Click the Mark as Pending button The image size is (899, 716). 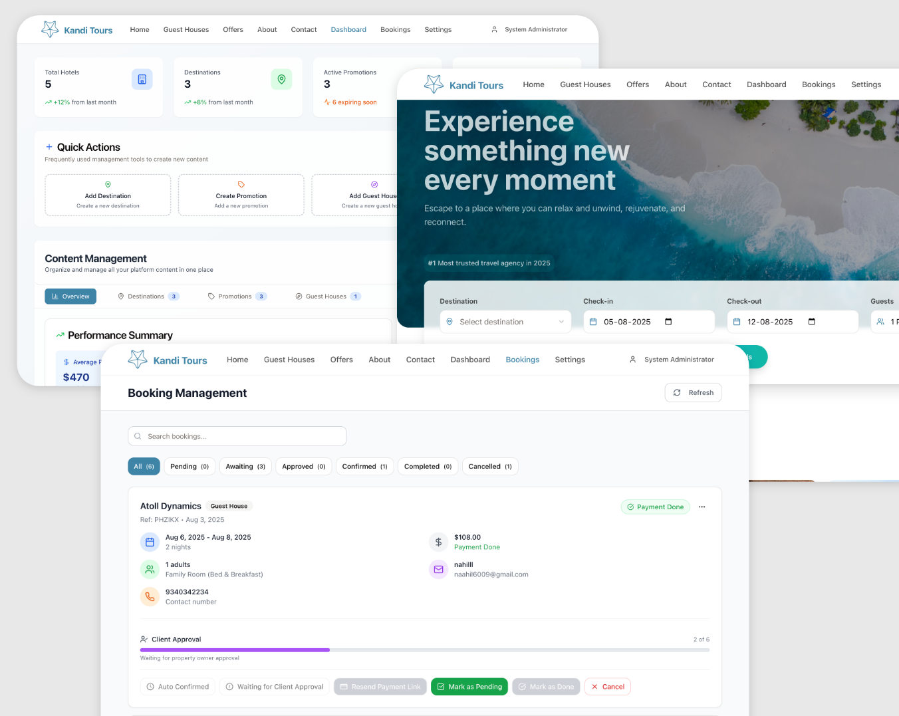pos(469,687)
